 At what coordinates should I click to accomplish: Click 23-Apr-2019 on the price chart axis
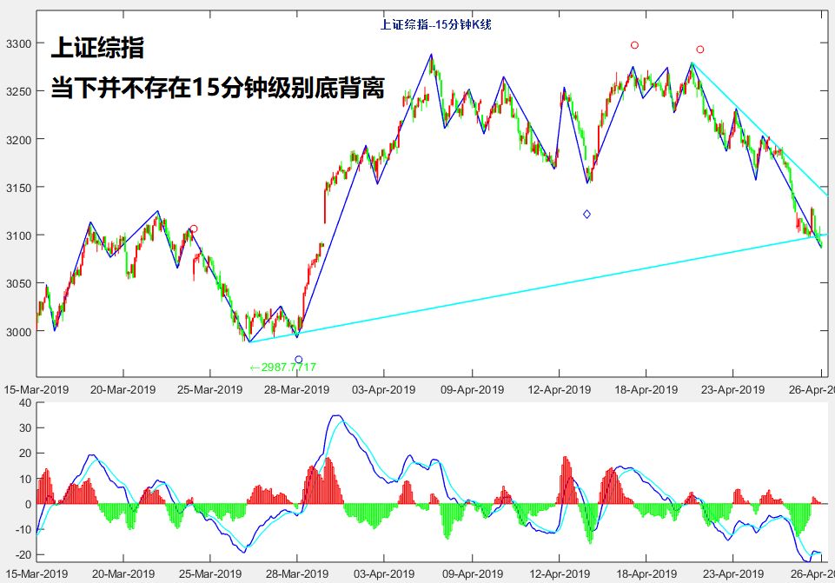[732, 390]
